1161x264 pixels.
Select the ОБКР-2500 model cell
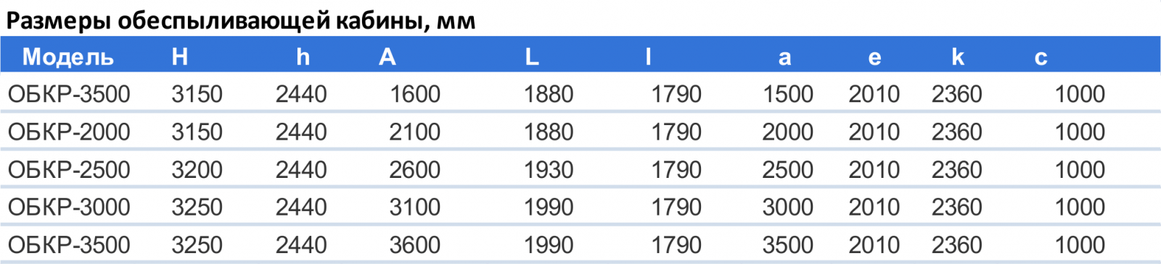(69, 169)
